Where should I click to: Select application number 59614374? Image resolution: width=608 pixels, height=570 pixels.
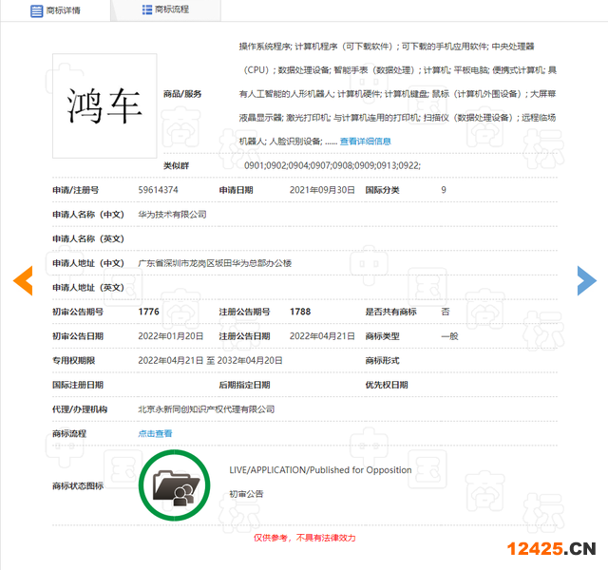coord(159,190)
